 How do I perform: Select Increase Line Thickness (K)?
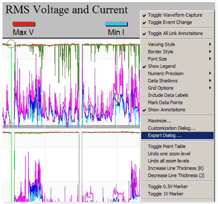(x=177, y=168)
